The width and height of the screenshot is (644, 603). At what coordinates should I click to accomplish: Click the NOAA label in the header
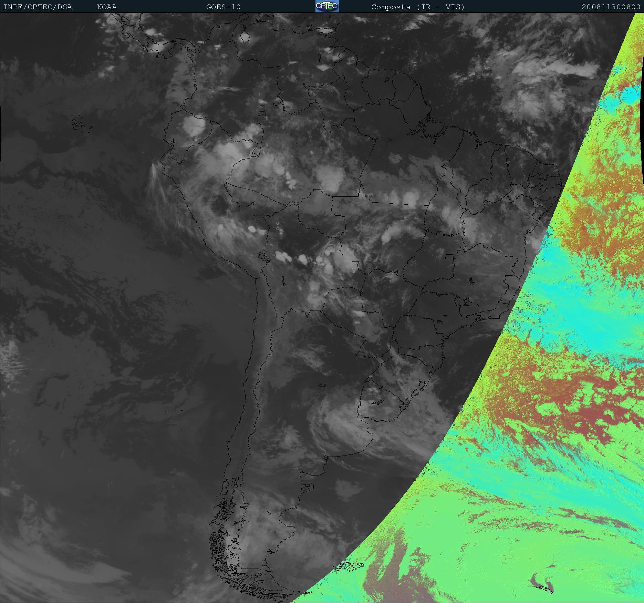click(x=107, y=7)
